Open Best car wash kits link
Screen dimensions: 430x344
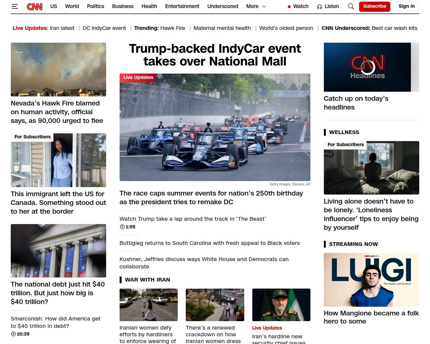(394, 28)
